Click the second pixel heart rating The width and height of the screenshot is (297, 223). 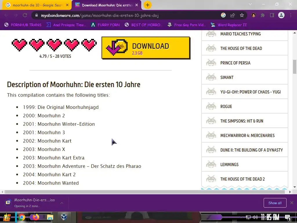(37, 45)
